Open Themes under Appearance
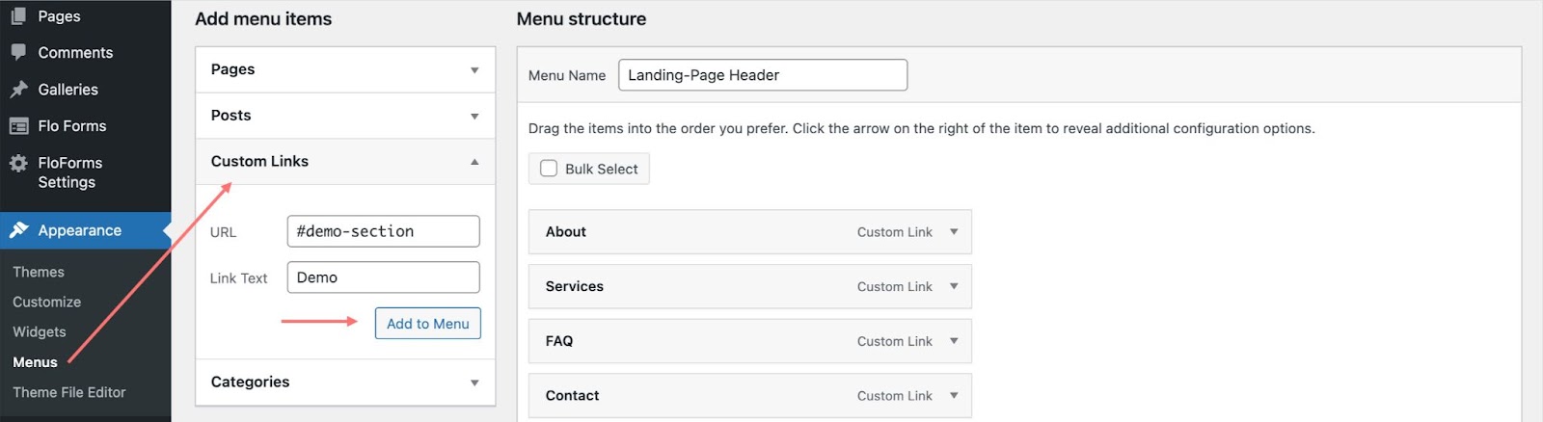This screenshot has width=1543, height=422. click(x=39, y=272)
